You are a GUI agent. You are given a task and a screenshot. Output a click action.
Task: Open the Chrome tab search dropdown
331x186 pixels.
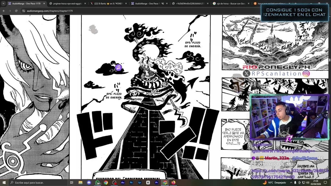click(3, 4)
